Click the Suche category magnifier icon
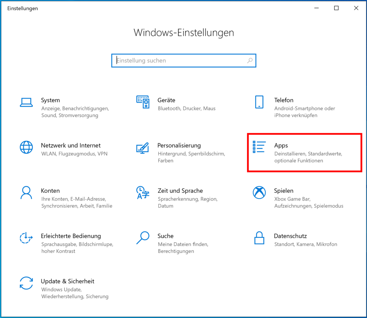This screenshot has height=318, width=367. [x=142, y=238]
